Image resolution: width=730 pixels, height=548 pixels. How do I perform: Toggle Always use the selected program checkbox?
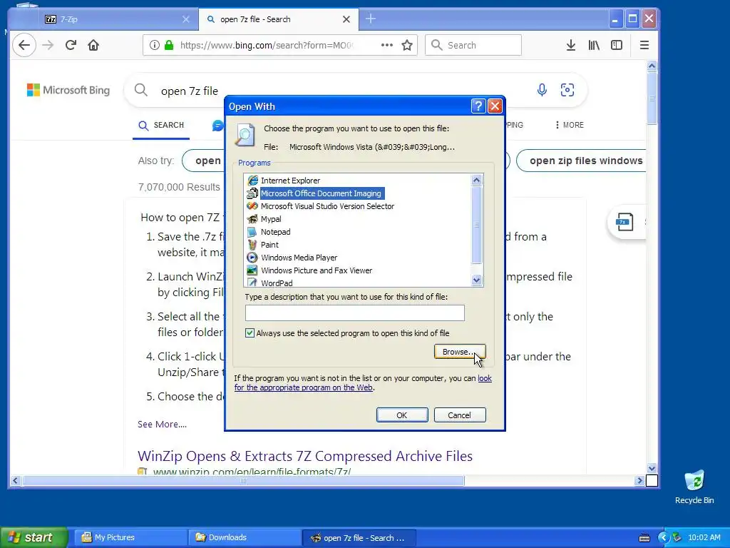[x=250, y=333]
